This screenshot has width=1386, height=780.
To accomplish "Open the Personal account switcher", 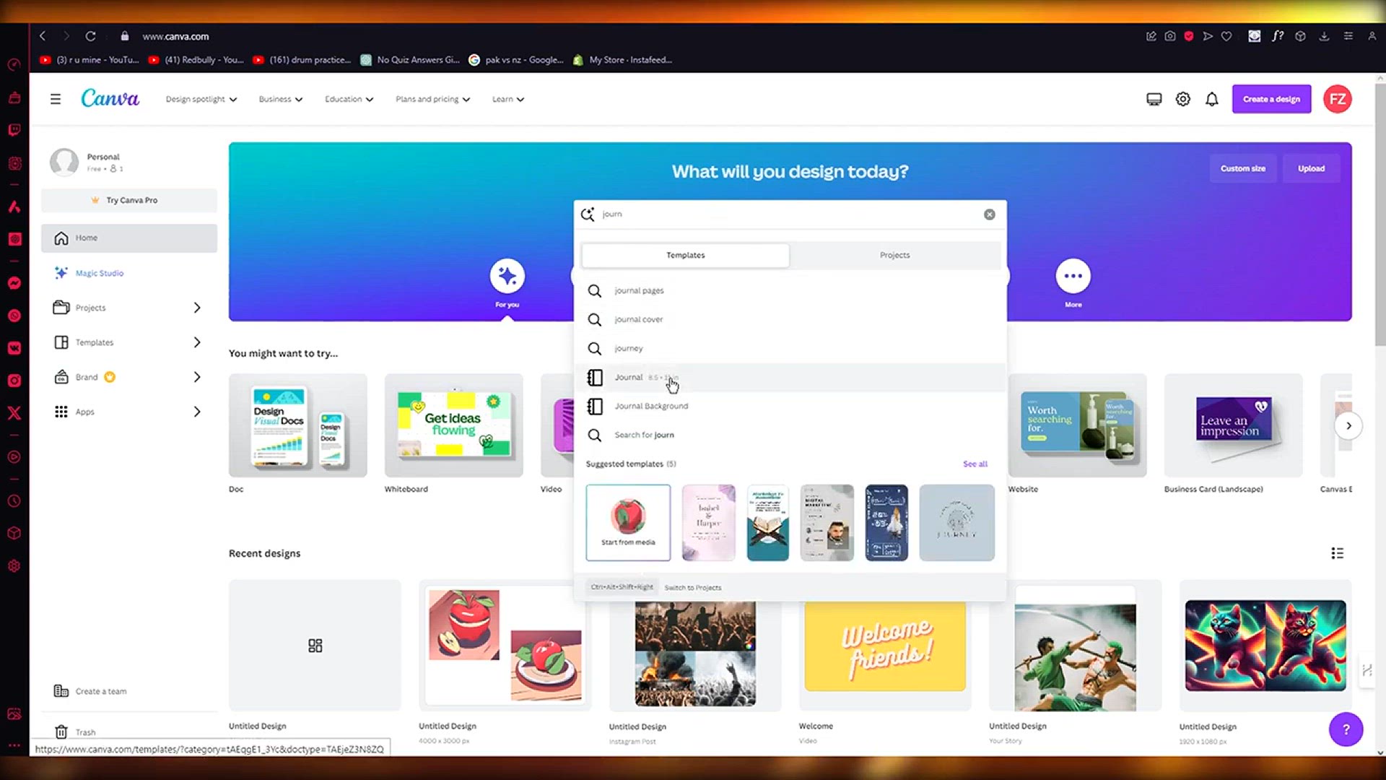I will point(129,162).
